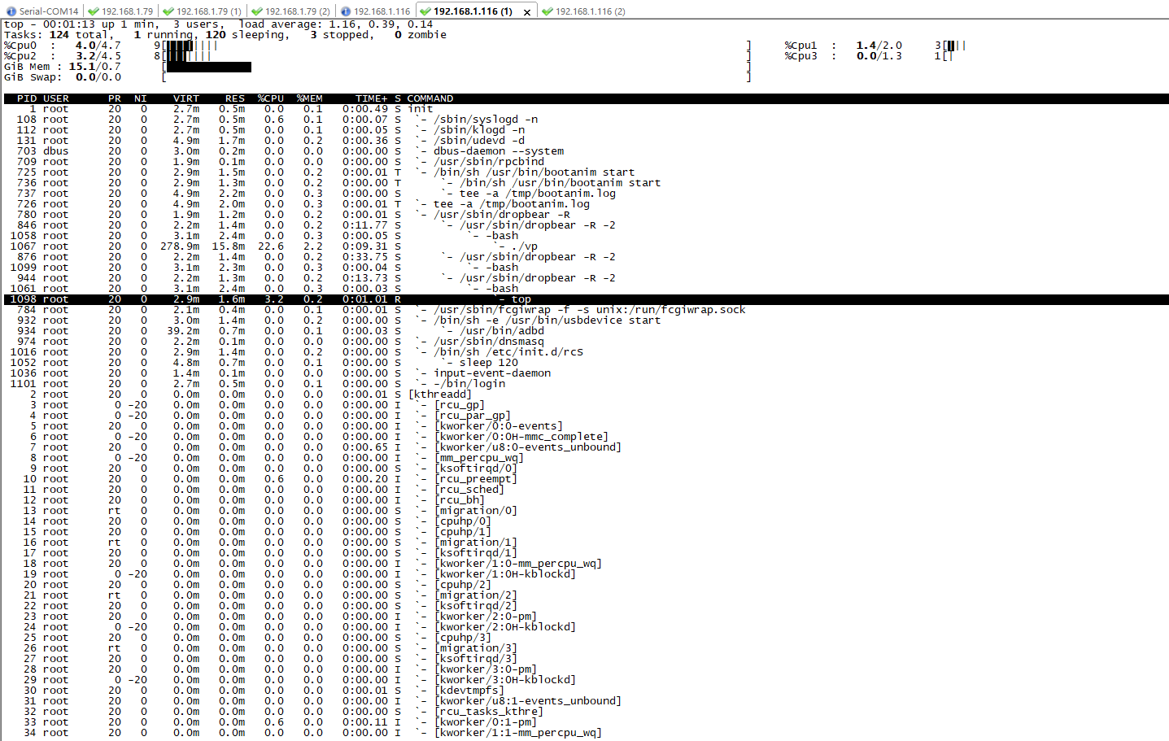Select the [migration/3] row
This screenshot has height=741, width=1169.
tap(586, 648)
